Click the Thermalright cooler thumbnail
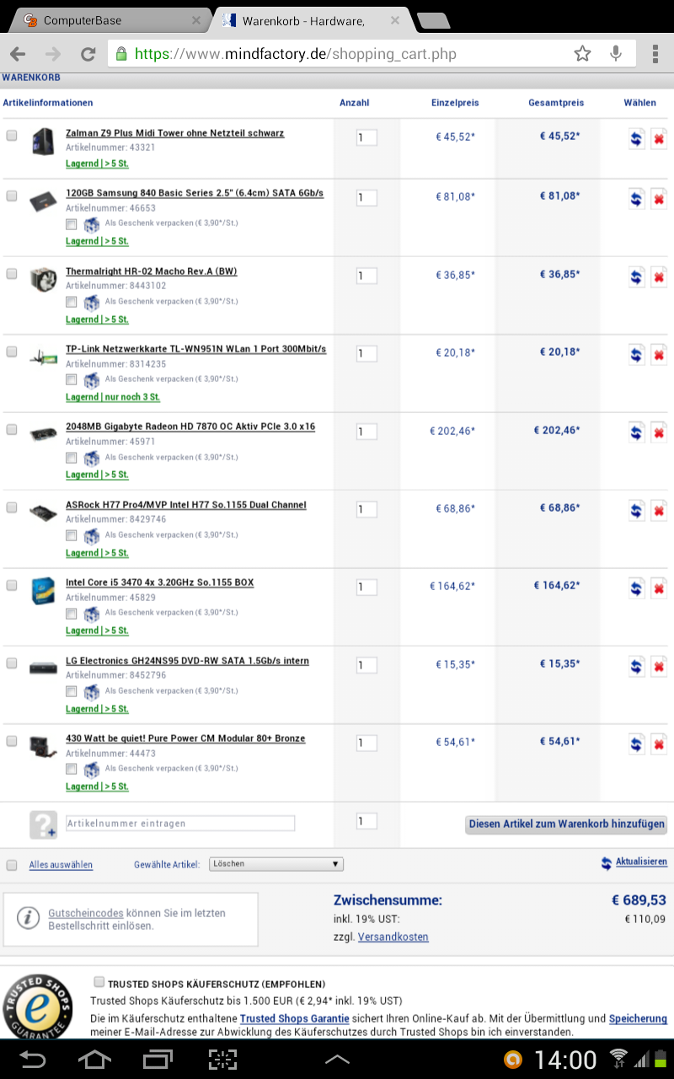The image size is (674, 1079). click(43, 279)
